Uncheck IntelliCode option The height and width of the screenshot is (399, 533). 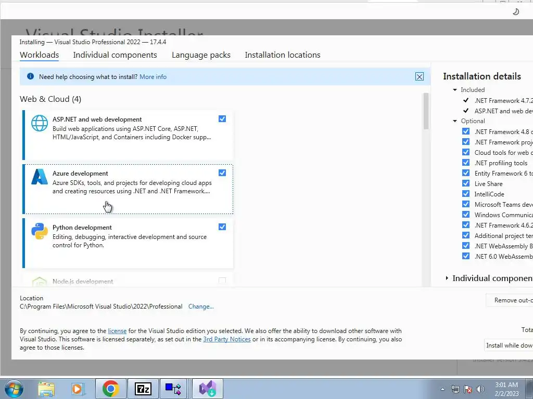466,194
